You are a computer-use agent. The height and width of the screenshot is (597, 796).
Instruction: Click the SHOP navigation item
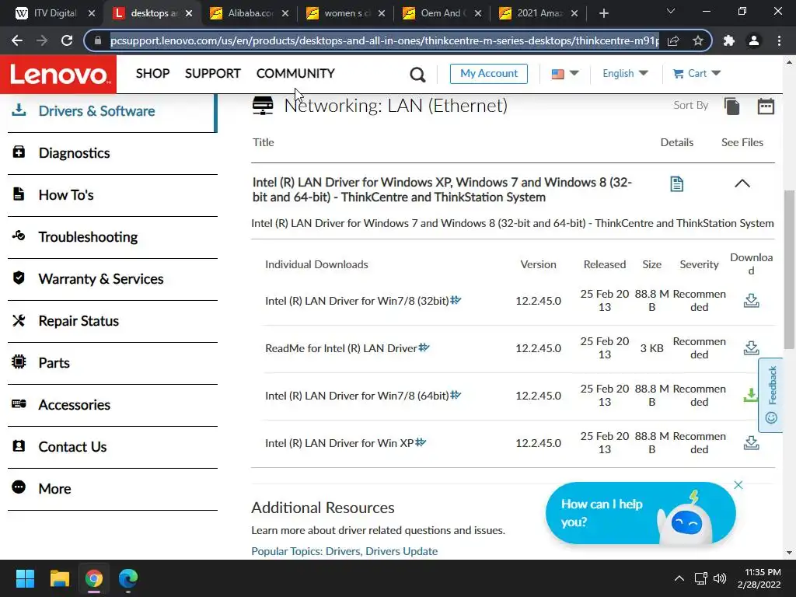(x=152, y=74)
